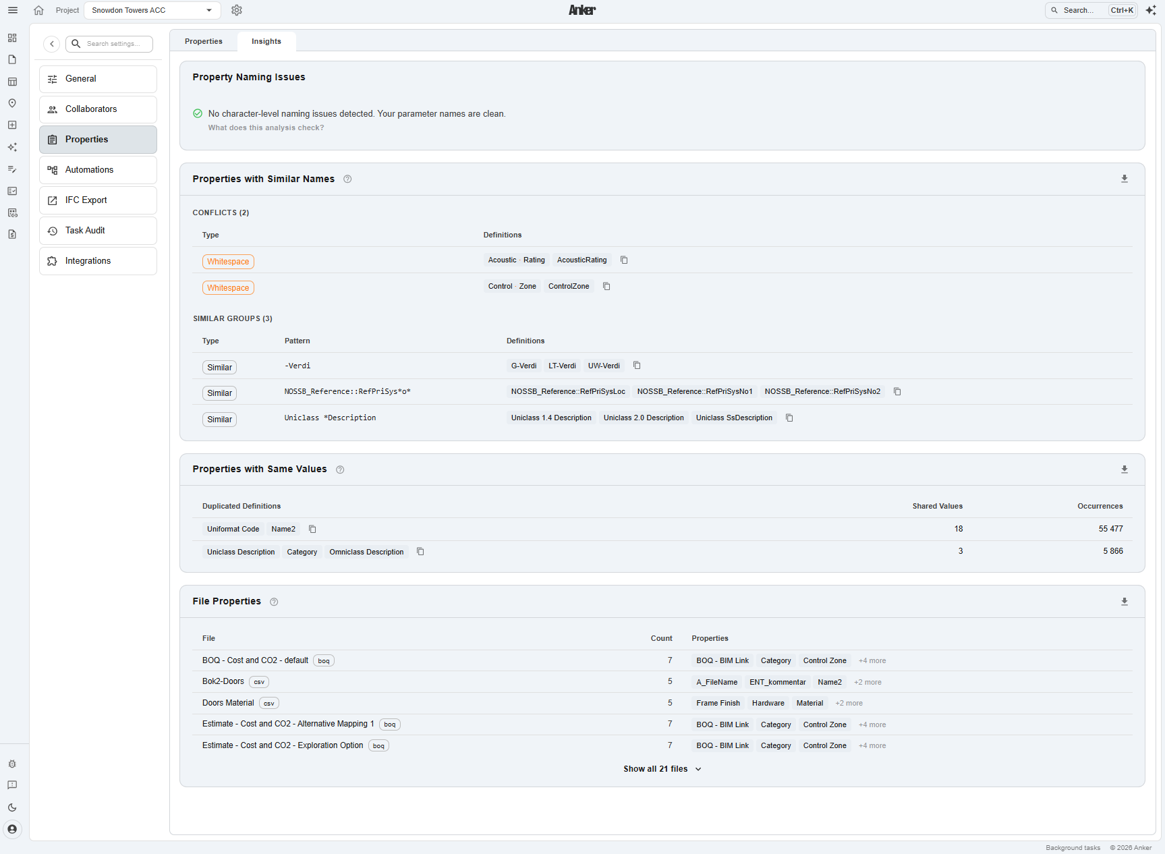Collapse settings sidebar with back chevron

pos(52,44)
